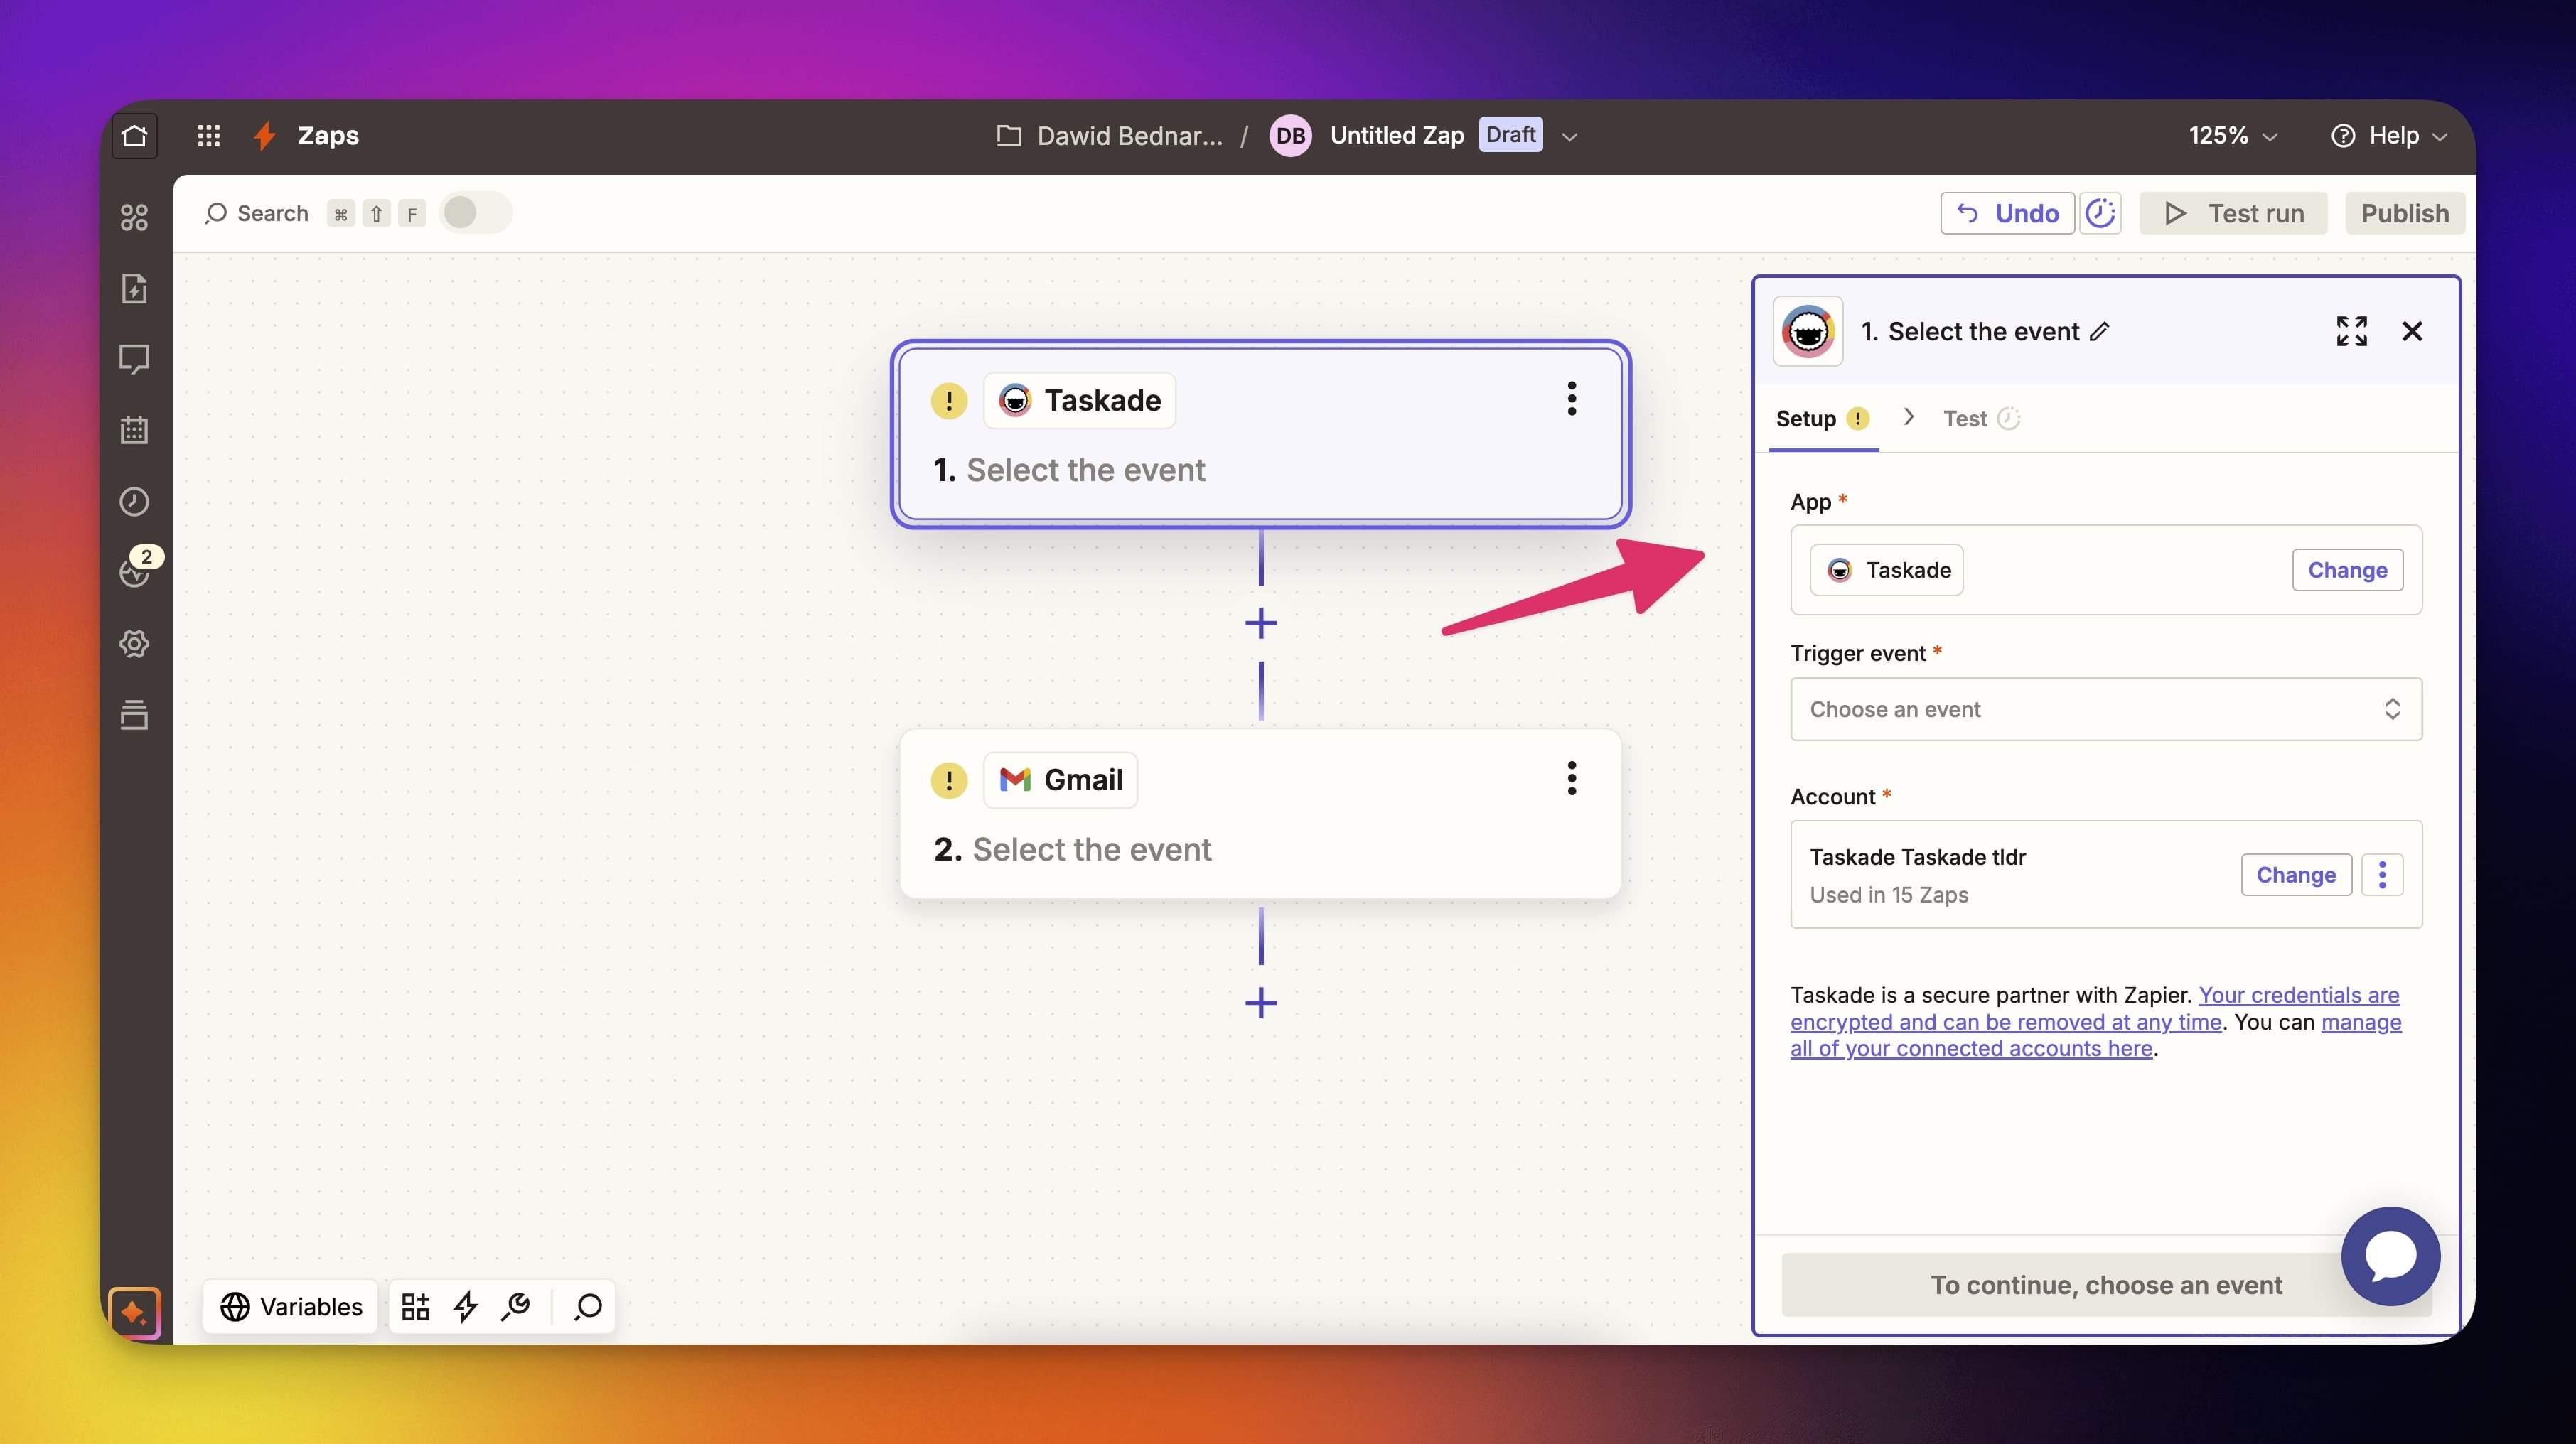Click the Undo button
Viewport: 2576px width, 1444px height.
click(2007, 213)
